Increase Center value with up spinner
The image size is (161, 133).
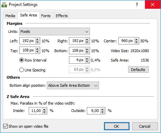pos(136,40)
